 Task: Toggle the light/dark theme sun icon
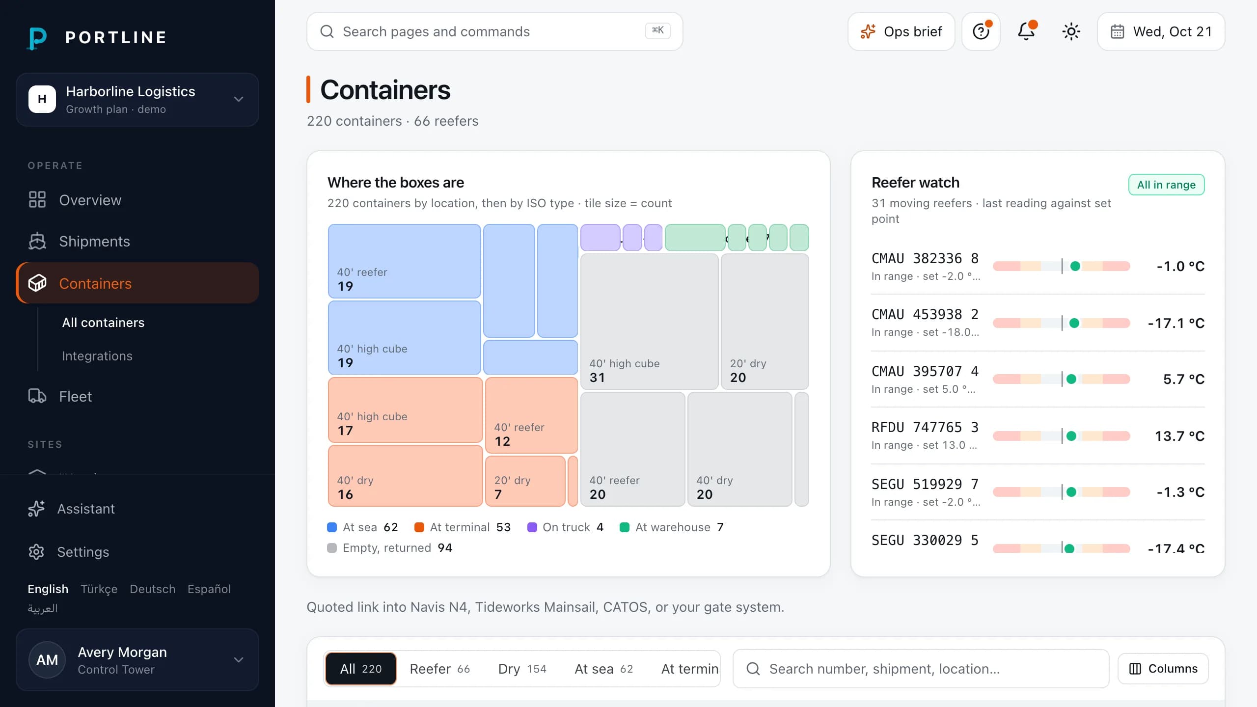[x=1071, y=31]
